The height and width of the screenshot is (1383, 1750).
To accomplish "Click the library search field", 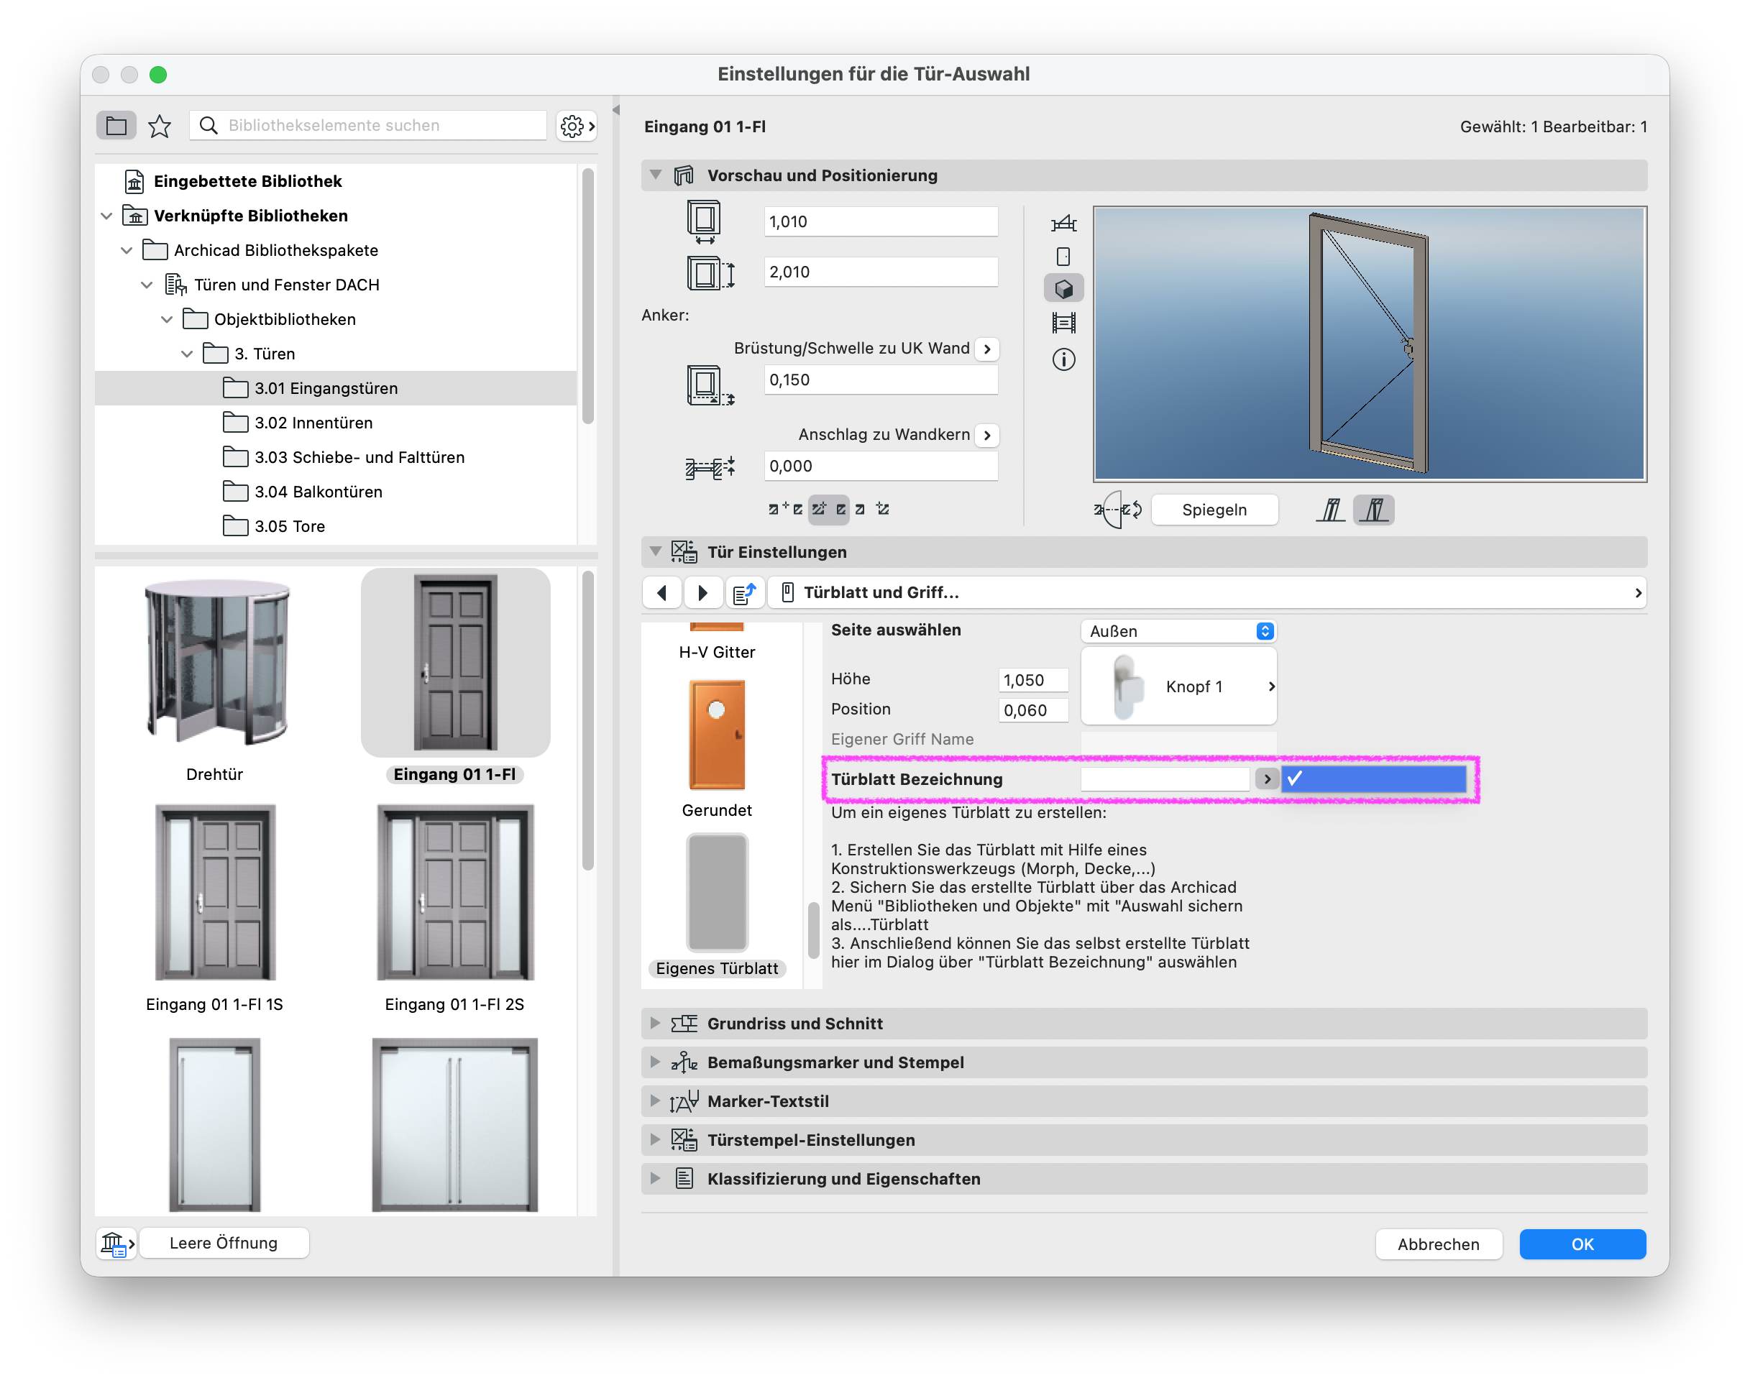I will (368, 126).
